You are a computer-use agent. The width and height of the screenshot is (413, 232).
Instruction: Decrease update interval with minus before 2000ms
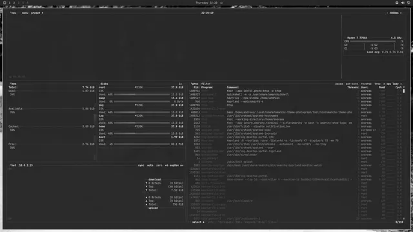point(387,13)
